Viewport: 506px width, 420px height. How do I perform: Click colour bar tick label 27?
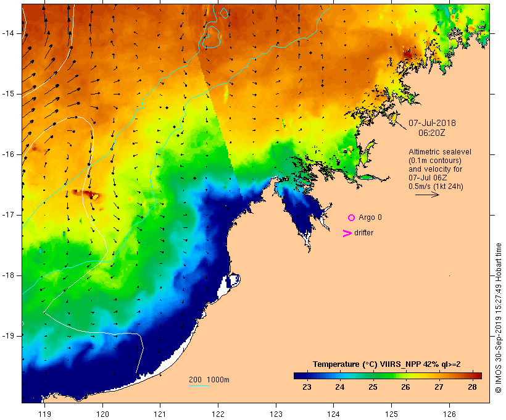(439, 387)
